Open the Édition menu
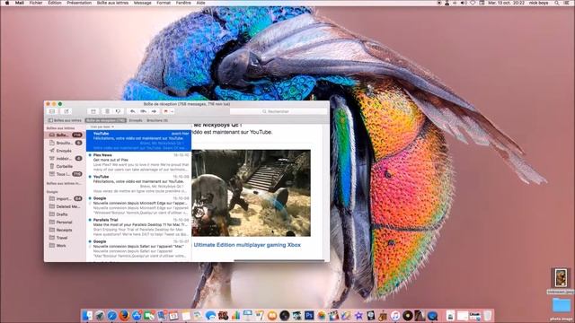Screen dimensions: 575x323 (x=55, y=3)
